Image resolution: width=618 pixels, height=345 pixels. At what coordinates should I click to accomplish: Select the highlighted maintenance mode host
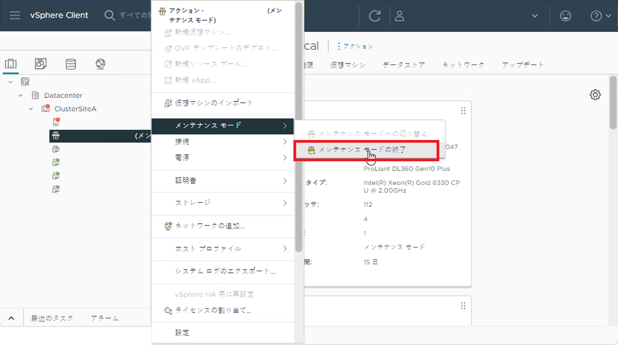tap(100, 136)
